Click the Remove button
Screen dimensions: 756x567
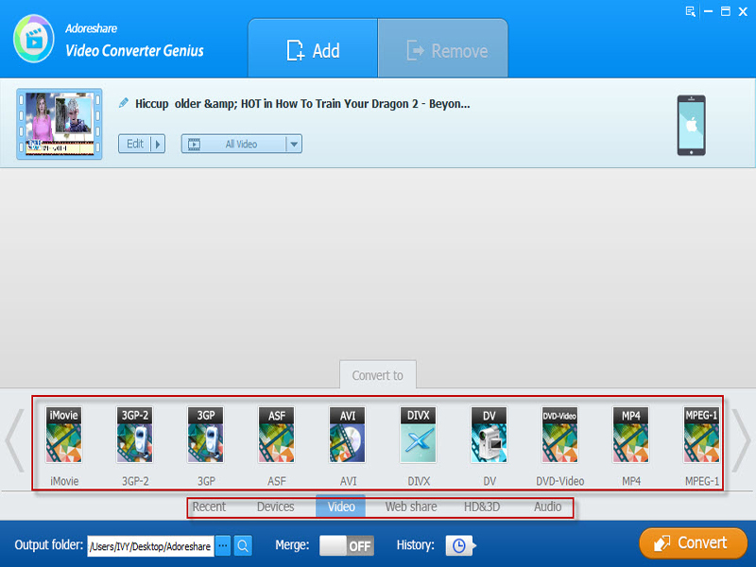pos(443,49)
